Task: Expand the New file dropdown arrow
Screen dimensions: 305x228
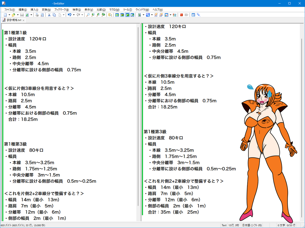Action: pos(9,15)
